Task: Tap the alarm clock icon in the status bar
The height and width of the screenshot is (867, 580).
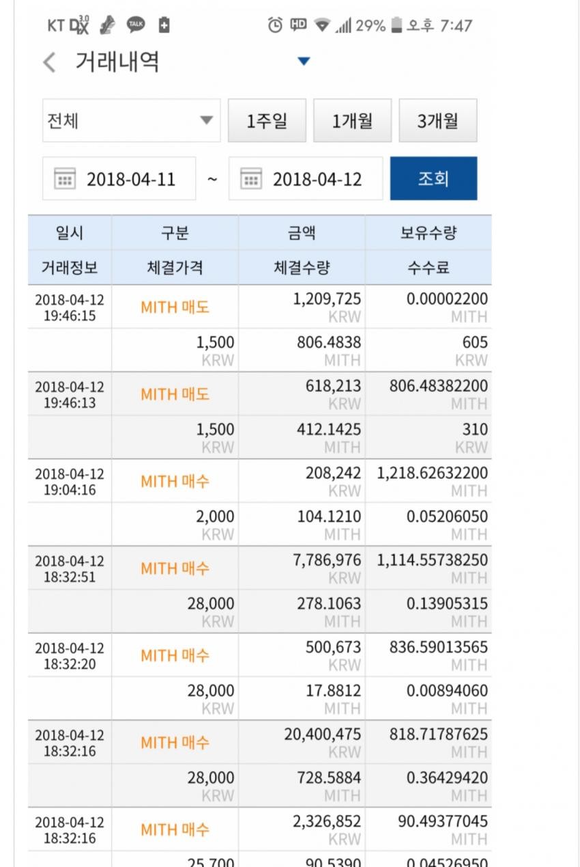Action: pyautogui.click(x=275, y=23)
